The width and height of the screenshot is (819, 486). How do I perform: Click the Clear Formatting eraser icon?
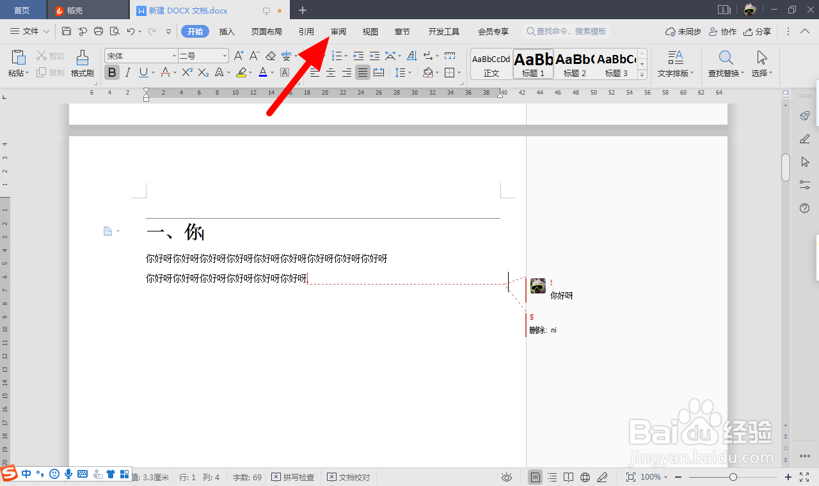click(x=271, y=56)
